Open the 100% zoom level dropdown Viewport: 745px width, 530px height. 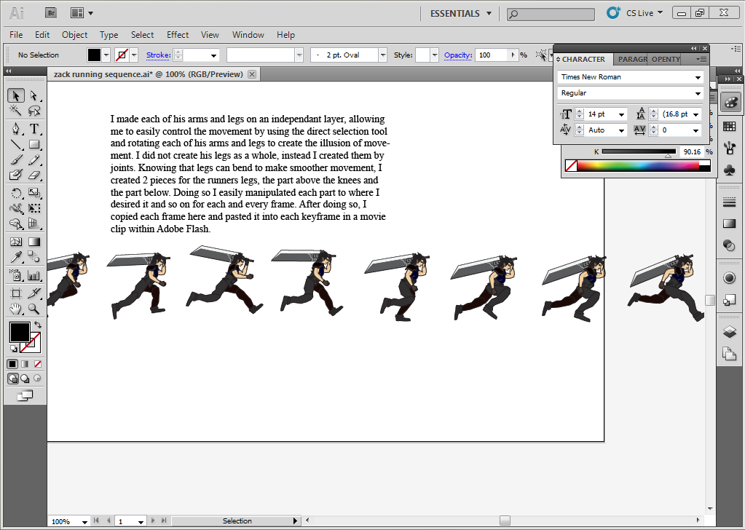[x=84, y=521]
